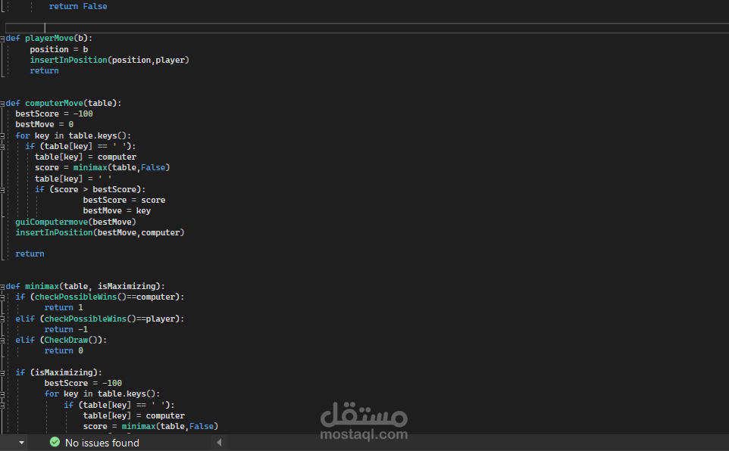Fold the elif (CheckDraw()) block

click(2, 341)
